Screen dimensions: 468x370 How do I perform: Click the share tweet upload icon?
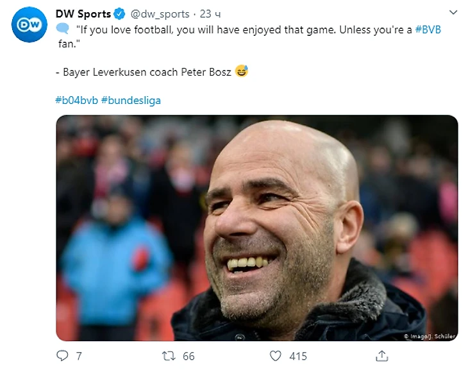[381, 355]
